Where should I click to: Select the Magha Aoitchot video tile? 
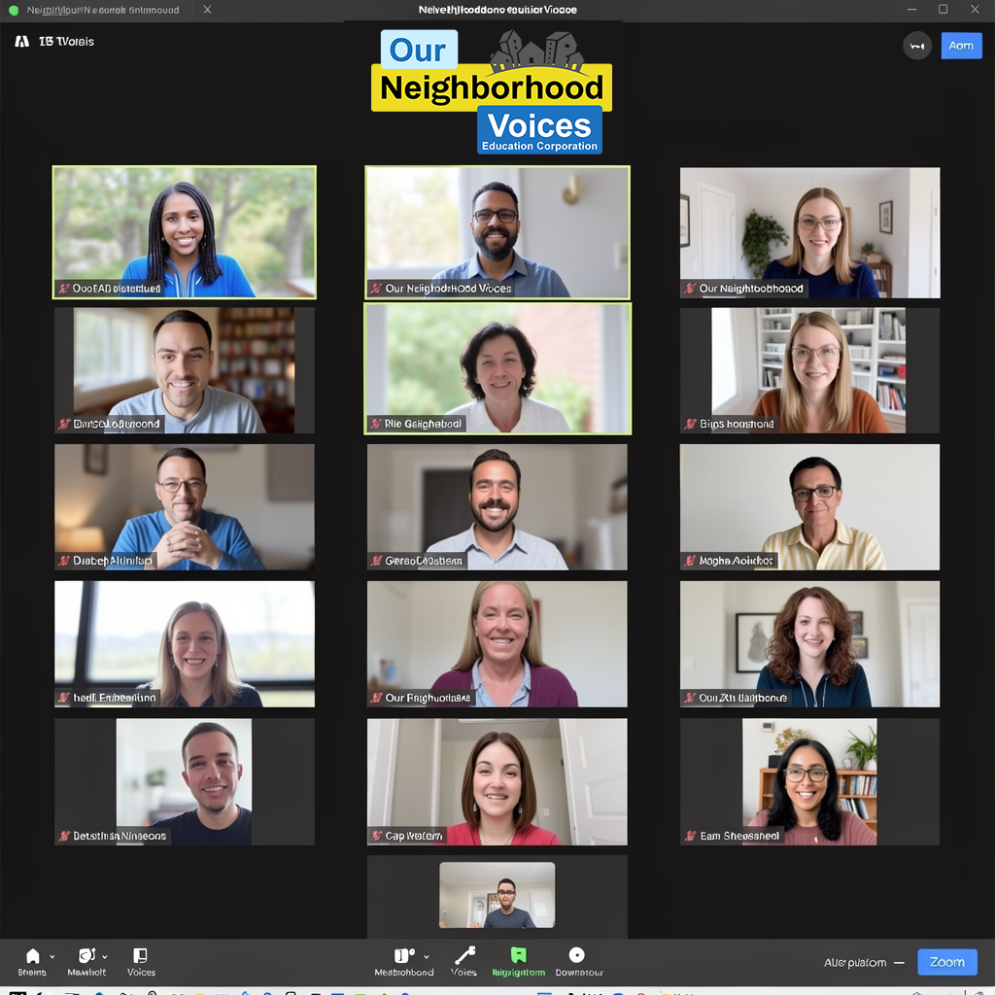point(809,506)
